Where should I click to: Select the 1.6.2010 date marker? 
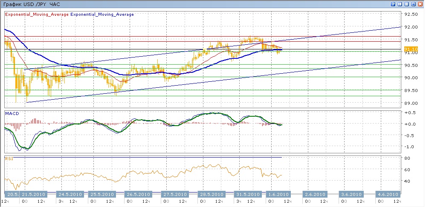point(278,194)
